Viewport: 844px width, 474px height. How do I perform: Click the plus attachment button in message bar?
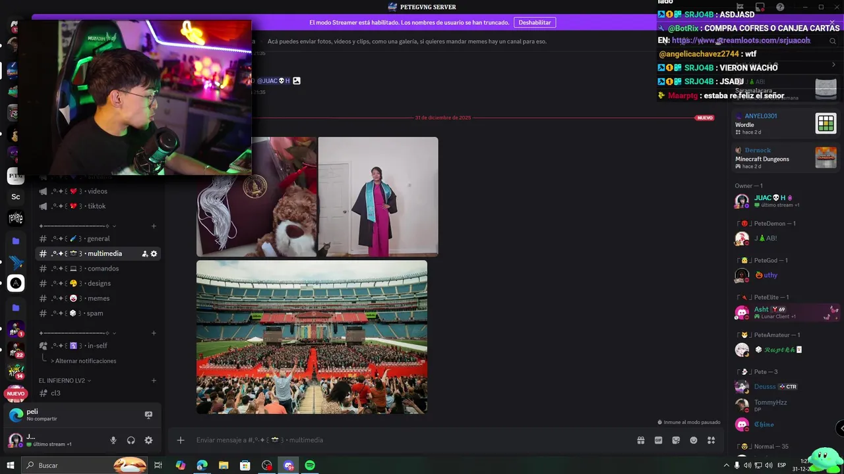(181, 440)
